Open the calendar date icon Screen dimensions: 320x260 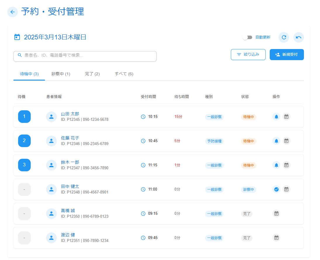point(17,37)
